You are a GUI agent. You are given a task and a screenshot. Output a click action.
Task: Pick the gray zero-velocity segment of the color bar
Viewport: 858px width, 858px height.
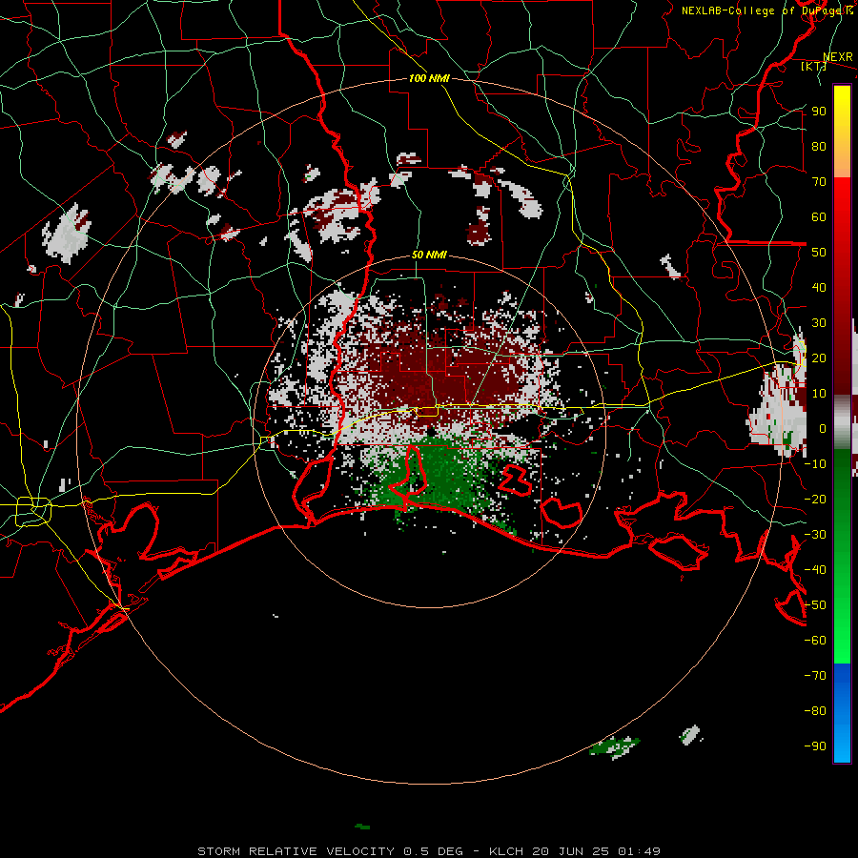[842, 422]
